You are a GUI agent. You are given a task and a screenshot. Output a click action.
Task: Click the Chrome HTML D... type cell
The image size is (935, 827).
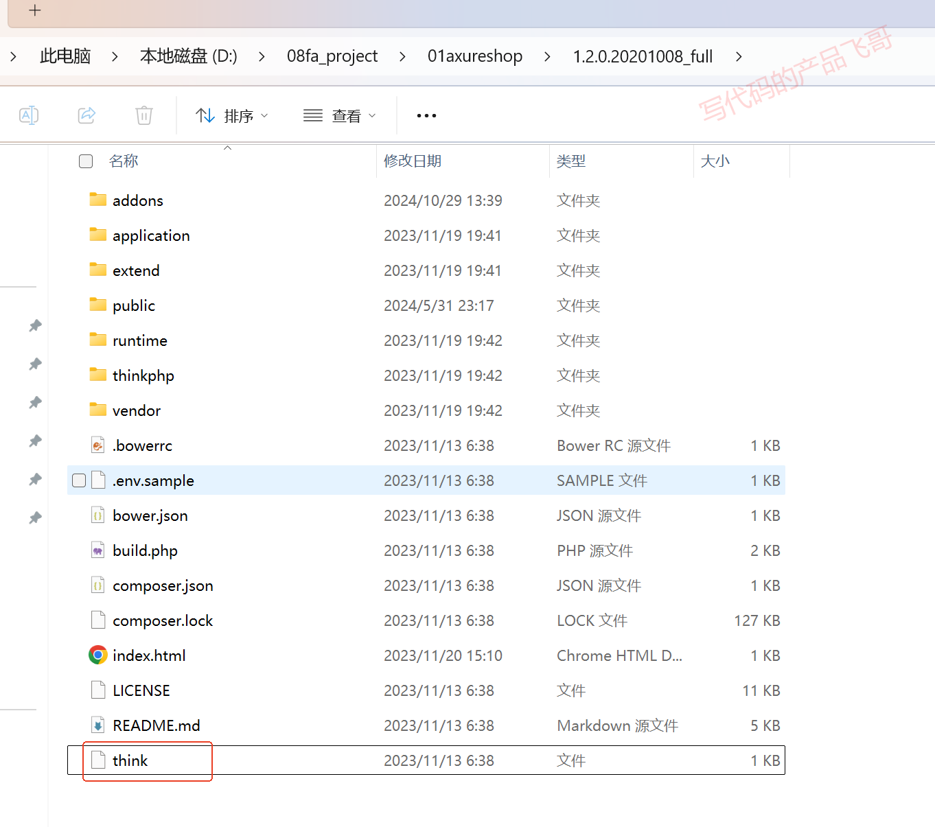[619, 655]
